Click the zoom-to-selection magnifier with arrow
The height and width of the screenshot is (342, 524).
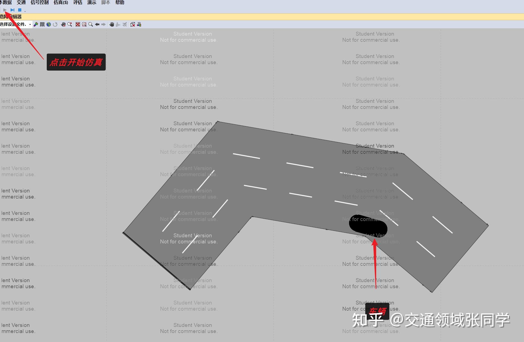pyautogui.click(x=70, y=24)
